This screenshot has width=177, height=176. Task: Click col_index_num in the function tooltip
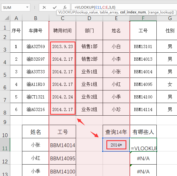[133, 12]
